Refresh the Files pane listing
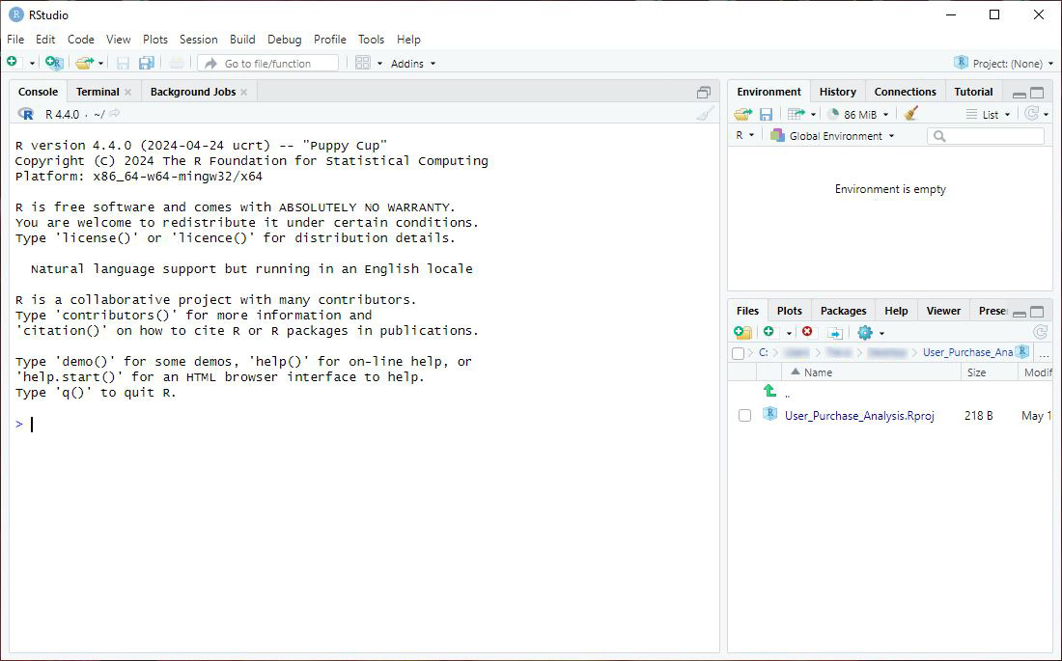Viewport: 1062px width, 661px height. (1041, 332)
